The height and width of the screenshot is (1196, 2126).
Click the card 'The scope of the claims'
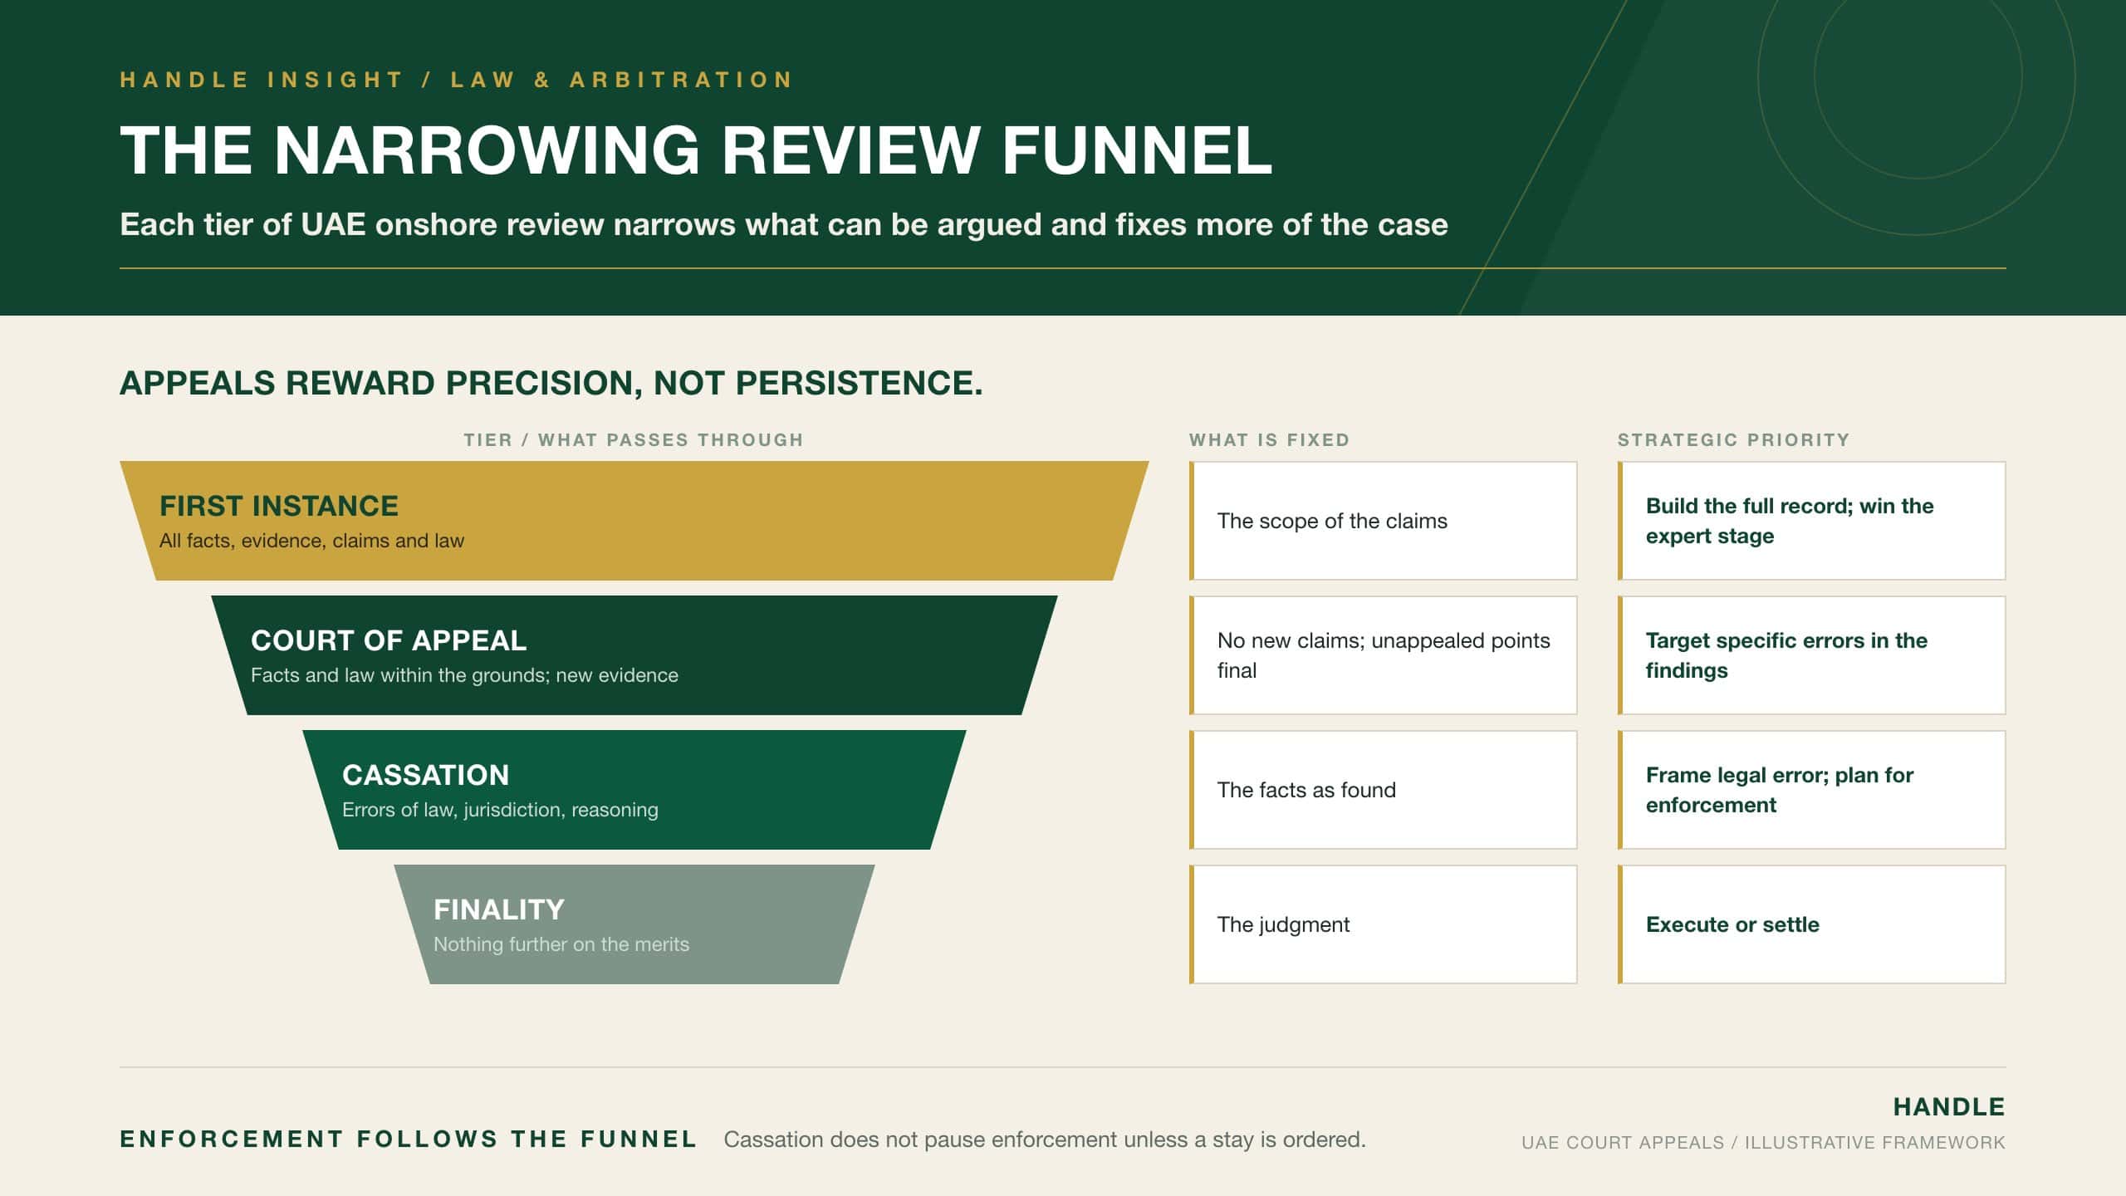pos(1384,521)
